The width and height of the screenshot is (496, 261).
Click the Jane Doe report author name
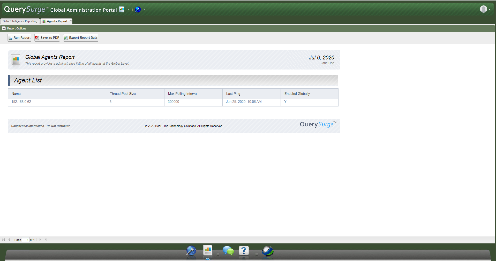(x=327, y=63)
